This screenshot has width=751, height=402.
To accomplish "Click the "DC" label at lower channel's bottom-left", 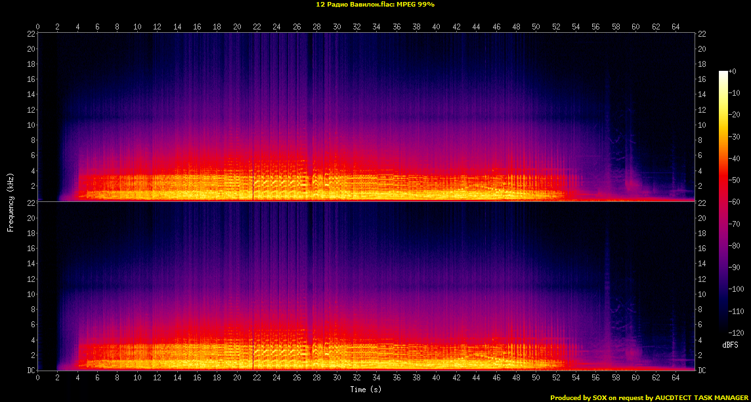I will point(30,371).
